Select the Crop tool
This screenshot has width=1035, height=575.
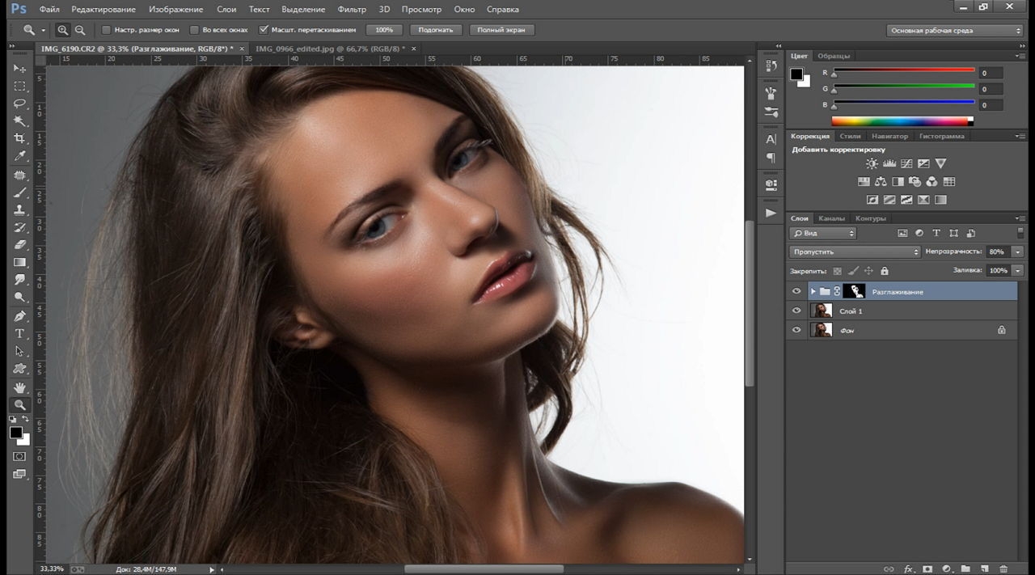pyautogui.click(x=20, y=139)
